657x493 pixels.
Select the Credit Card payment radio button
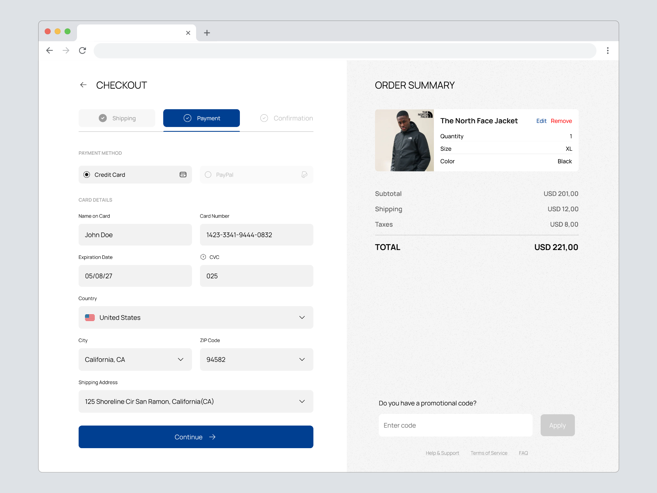[87, 175]
